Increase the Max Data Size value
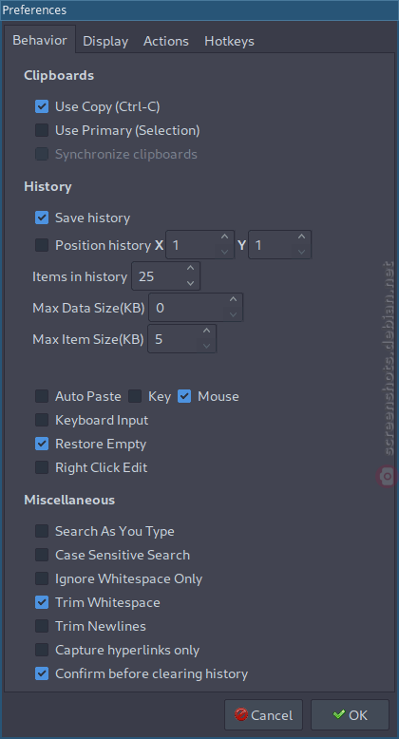Viewport: 399px width, 739px height. [233, 300]
